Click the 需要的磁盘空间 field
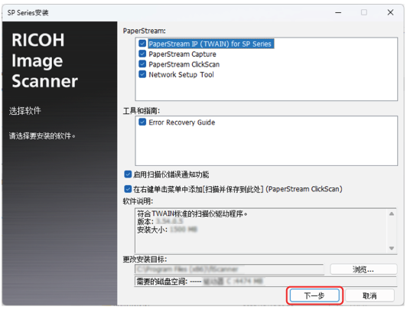Screen dimensions: 407x310 (x=265, y=281)
